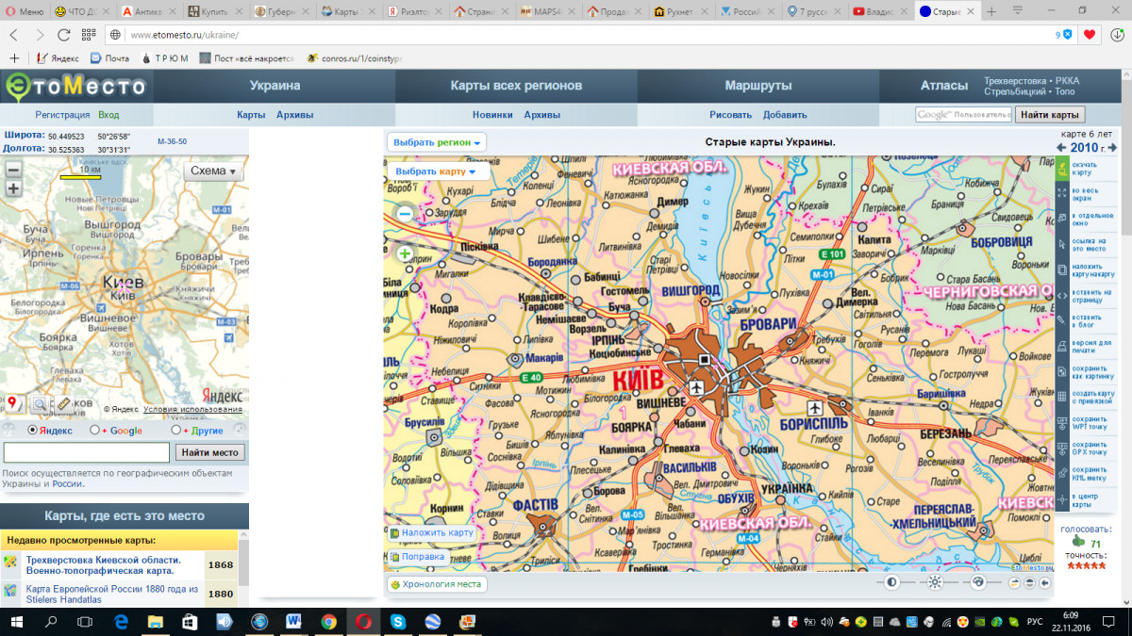Screen dimensions: 1132x636
Task: Open 'Карты всех регионов' menu section
Action: [x=516, y=86]
